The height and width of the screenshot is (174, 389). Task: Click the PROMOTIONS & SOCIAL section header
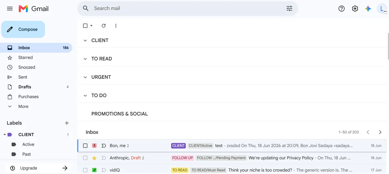(119, 114)
